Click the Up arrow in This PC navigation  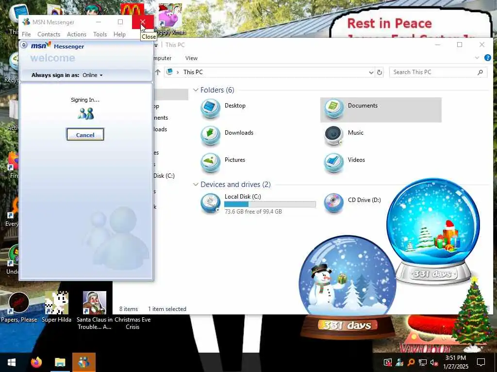click(158, 72)
